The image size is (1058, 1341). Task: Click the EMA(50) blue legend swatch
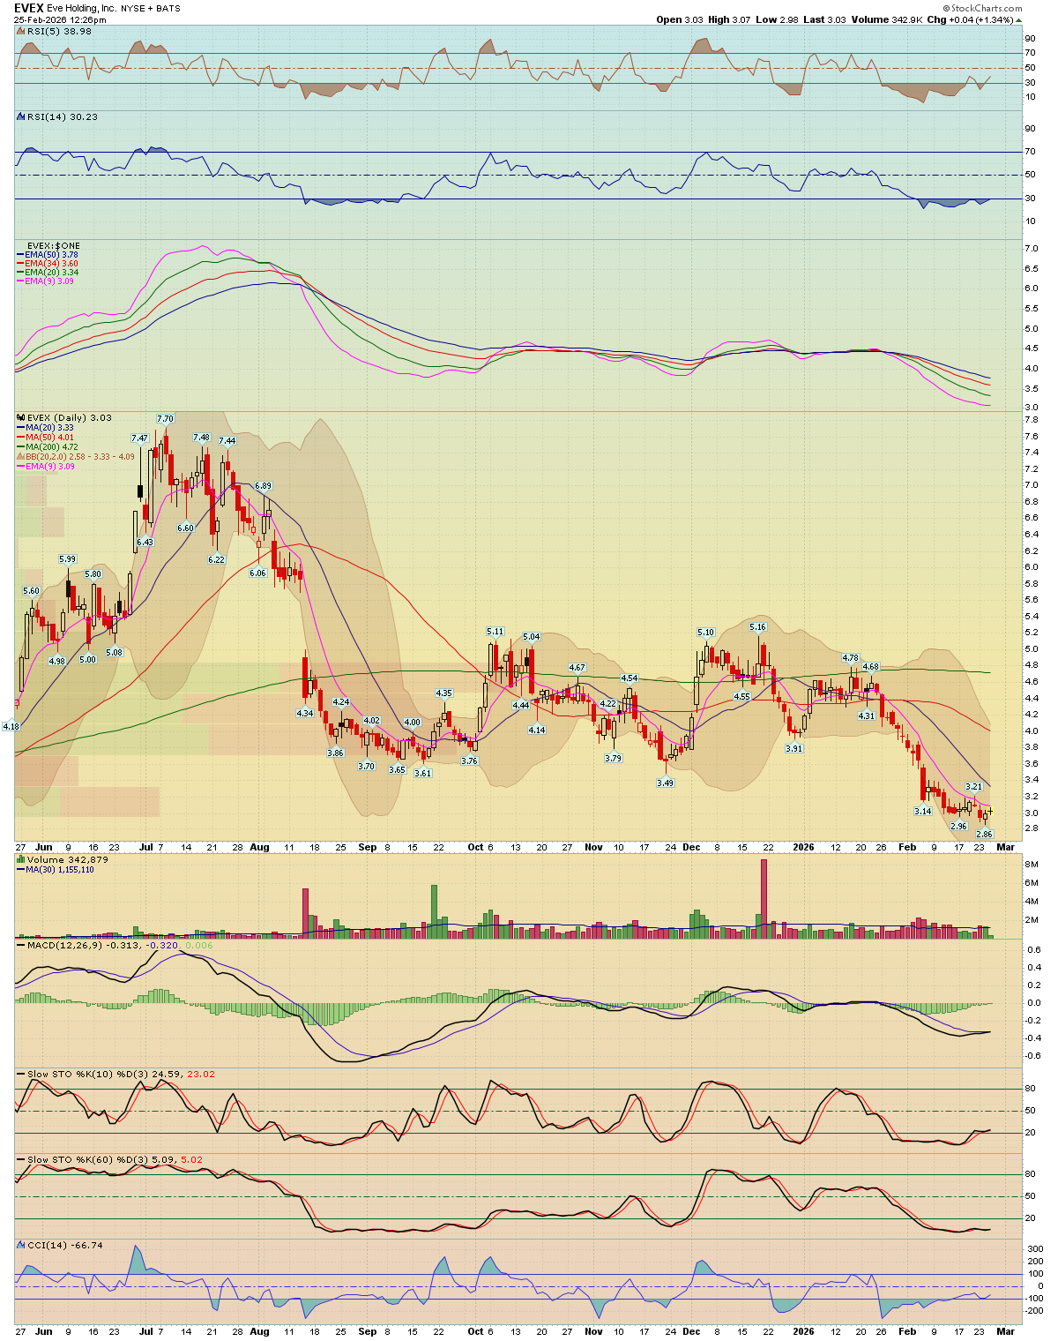click(x=20, y=255)
